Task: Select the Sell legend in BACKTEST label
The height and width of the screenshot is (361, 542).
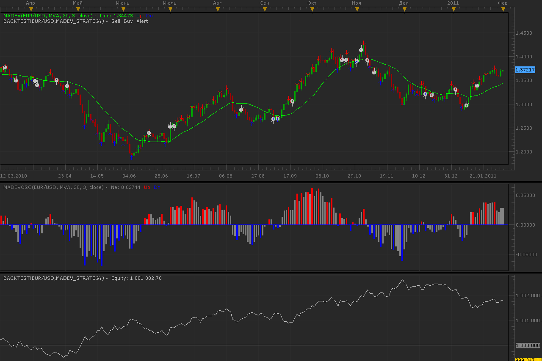Action: coord(116,21)
